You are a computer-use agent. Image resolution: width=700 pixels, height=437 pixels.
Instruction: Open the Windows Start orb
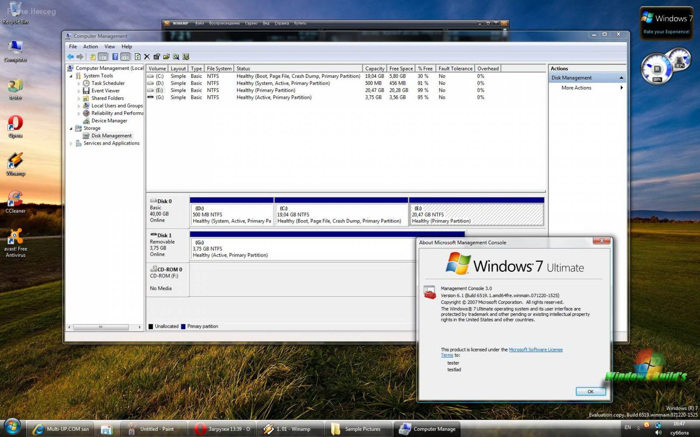click(x=12, y=427)
